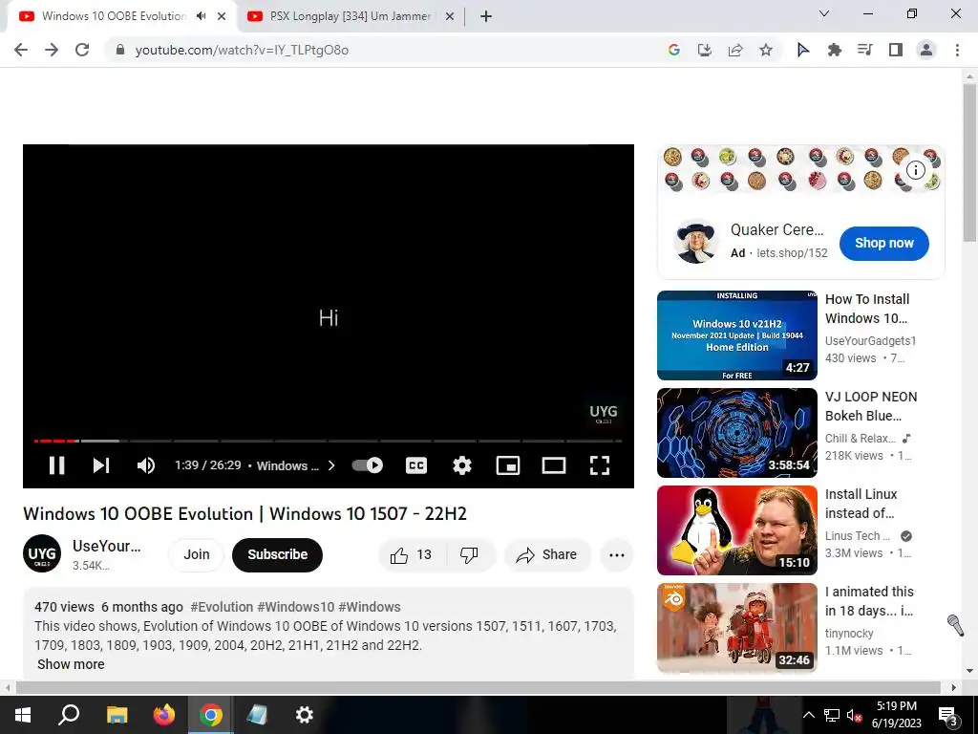The image size is (978, 734).
Task: Click the horizontal page scrollbar
Action: (x=478, y=687)
